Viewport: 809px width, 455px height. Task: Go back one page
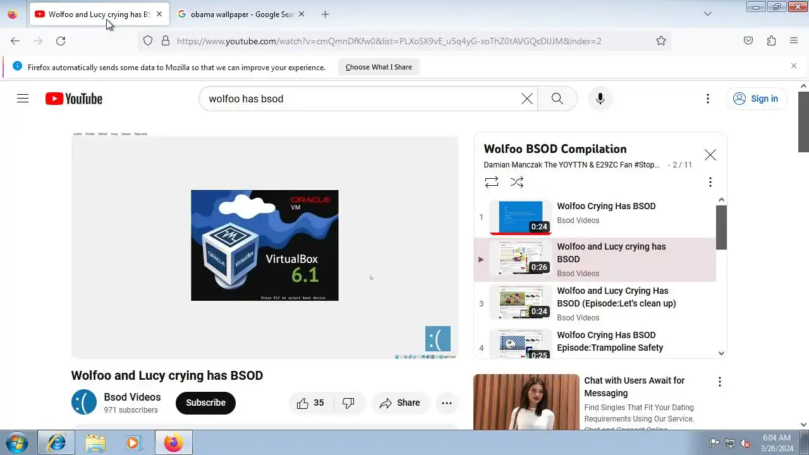tap(15, 41)
